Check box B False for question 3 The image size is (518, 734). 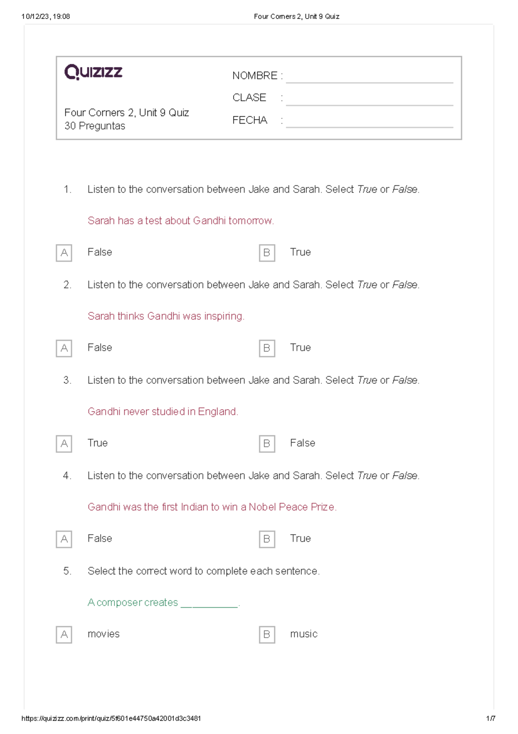[x=267, y=444]
